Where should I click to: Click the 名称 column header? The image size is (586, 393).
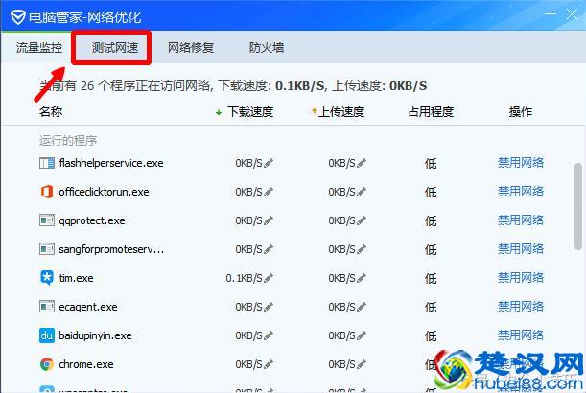[x=51, y=111]
